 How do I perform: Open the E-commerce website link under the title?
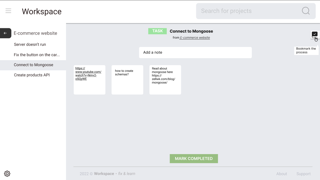195,37
